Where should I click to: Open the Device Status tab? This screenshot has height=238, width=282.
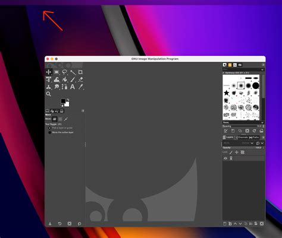(52, 111)
